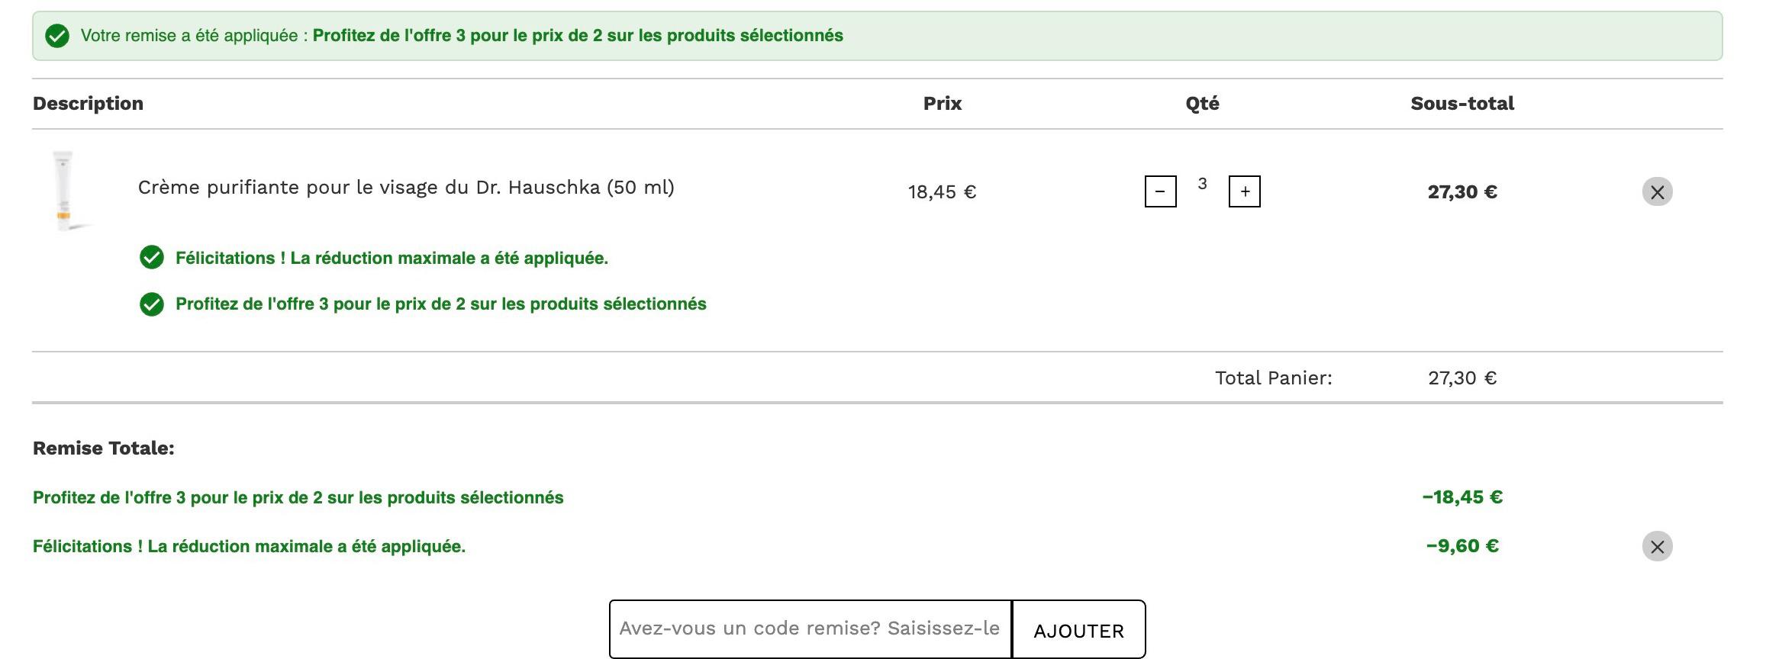This screenshot has width=1766, height=659.
Task: Click the Description column header
Action: (88, 104)
